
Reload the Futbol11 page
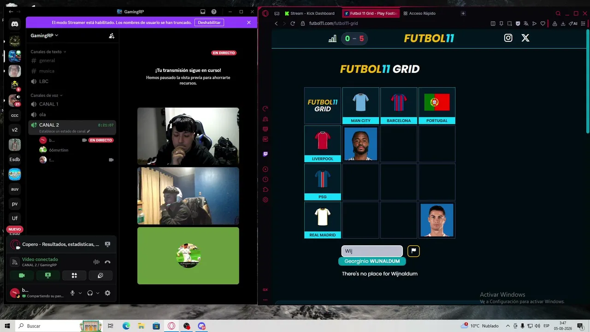click(293, 24)
